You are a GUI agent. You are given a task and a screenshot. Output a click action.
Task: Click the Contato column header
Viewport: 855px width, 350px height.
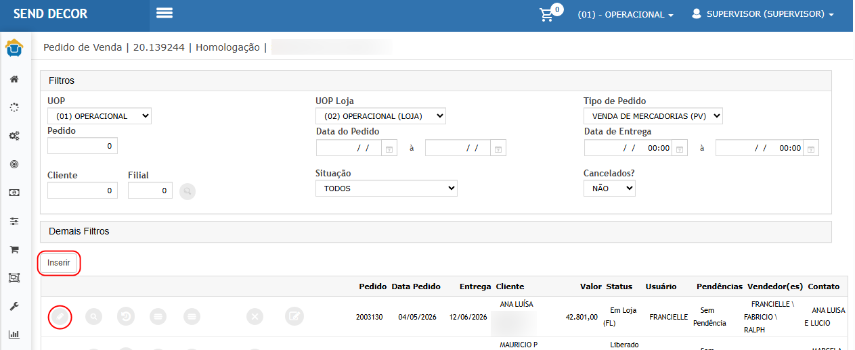tap(823, 286)
